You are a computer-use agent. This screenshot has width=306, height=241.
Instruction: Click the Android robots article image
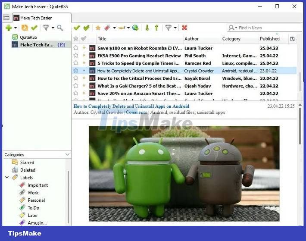pyautogui.click(x=184, y=173)
